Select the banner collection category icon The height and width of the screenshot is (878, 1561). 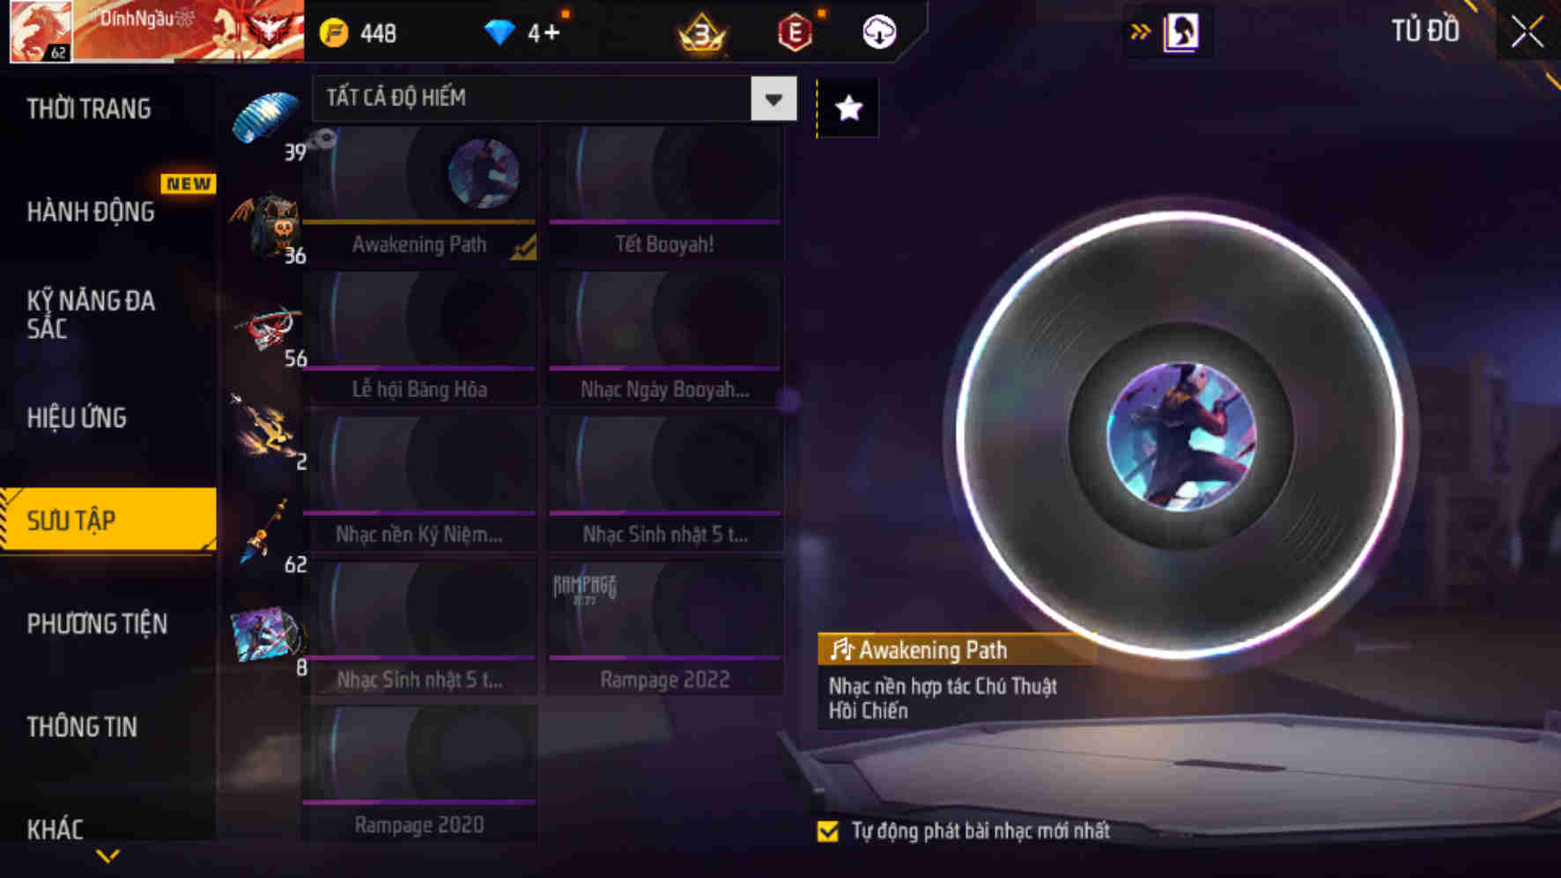(x=266, y=636)
